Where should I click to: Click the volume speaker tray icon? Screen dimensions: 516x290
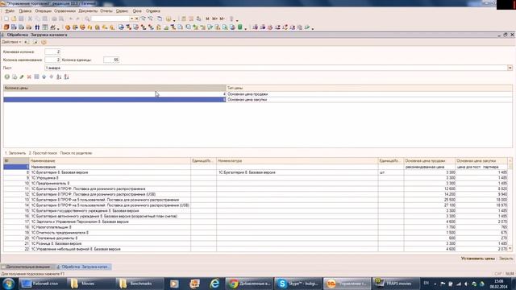[x=466, y=284]
